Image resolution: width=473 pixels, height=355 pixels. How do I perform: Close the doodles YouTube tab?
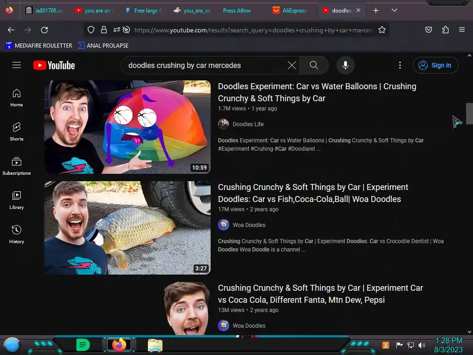(358, 11)
